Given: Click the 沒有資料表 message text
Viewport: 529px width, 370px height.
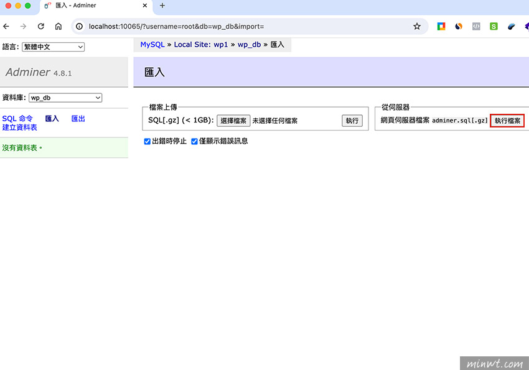Looking at the screenshot, I should 22,147.
